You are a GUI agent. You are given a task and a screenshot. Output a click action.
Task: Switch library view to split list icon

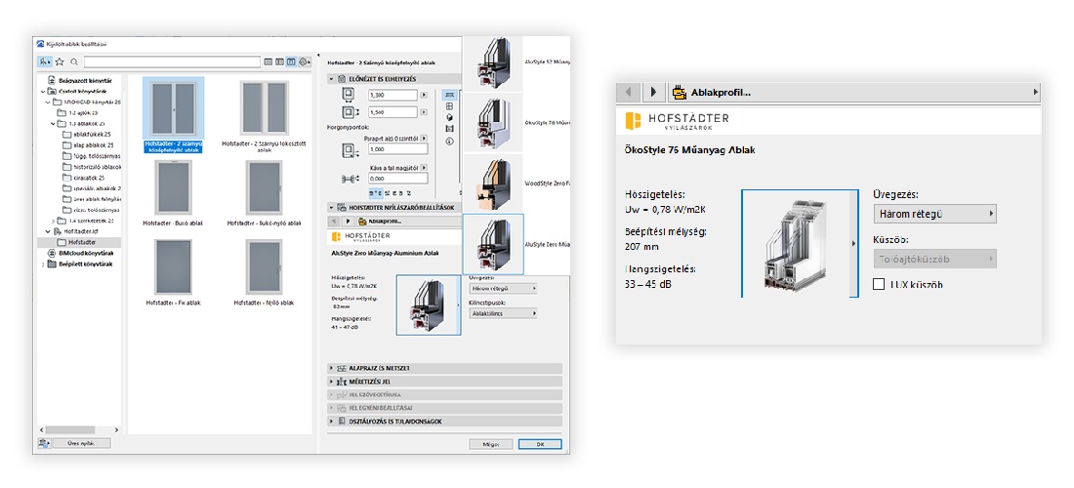click(x=280, y=61)
